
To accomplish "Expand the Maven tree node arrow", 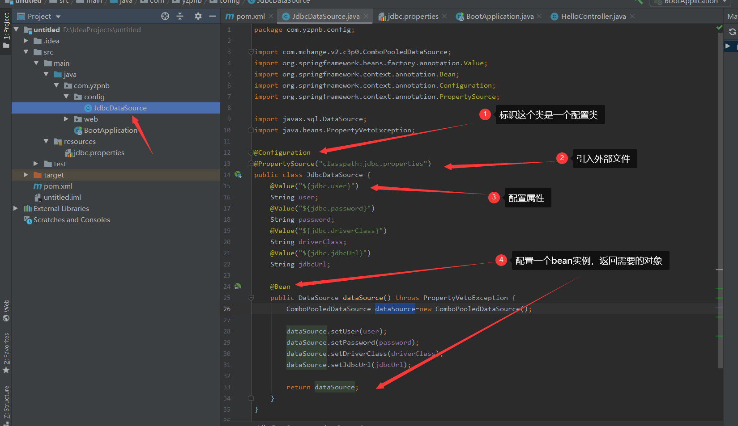I will tap(728, 46).
